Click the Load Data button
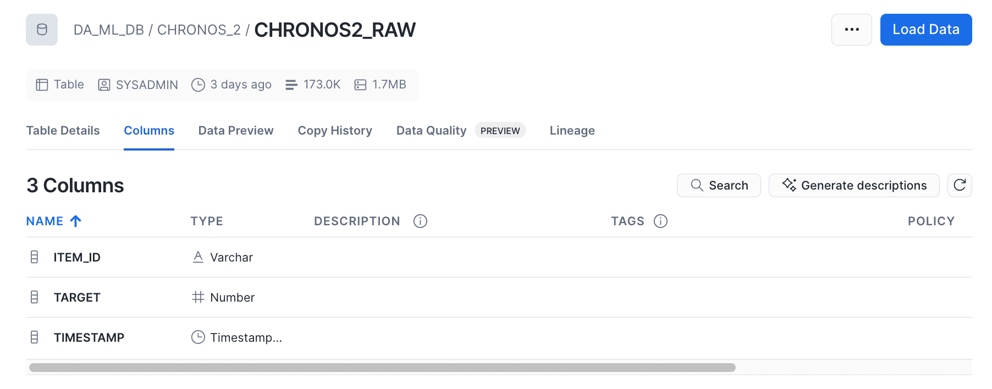The width and height of the screenshot is (992, 389). pyautogui.click(x=925, y=30)
